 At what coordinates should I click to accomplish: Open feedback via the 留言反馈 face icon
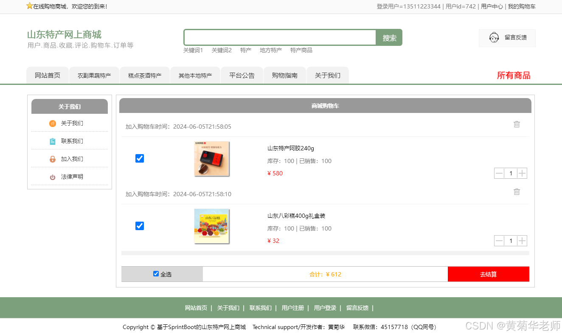pyautogui.click(x=494, y=37)
